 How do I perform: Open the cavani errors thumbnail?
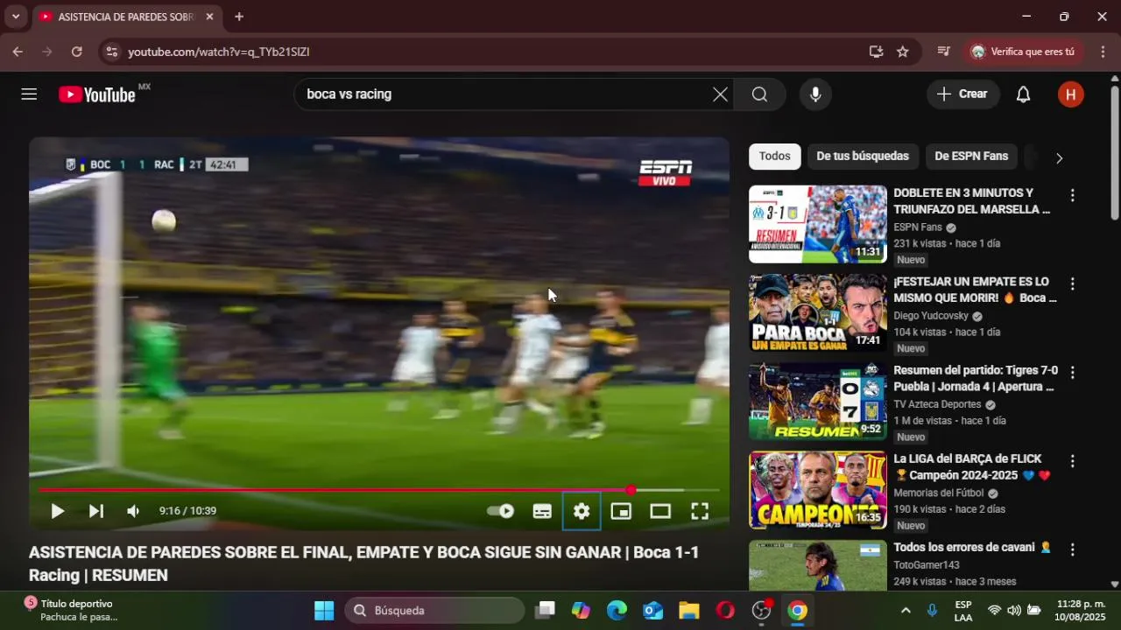818,565
